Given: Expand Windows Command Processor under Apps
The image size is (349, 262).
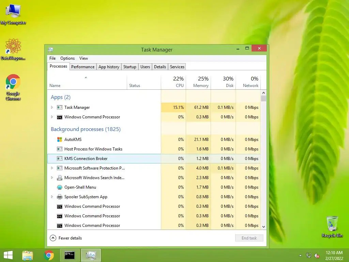Looking at the screenshot, I should [52, 117].
